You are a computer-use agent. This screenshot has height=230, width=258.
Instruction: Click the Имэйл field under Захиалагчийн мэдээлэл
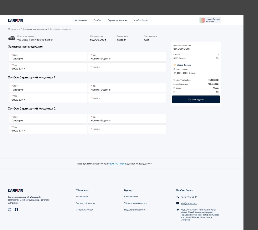127,67
